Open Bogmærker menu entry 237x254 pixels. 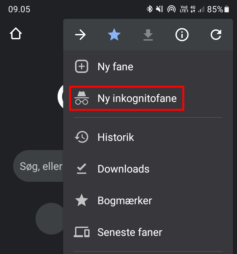pyautogui.click(x=125, y=201)
